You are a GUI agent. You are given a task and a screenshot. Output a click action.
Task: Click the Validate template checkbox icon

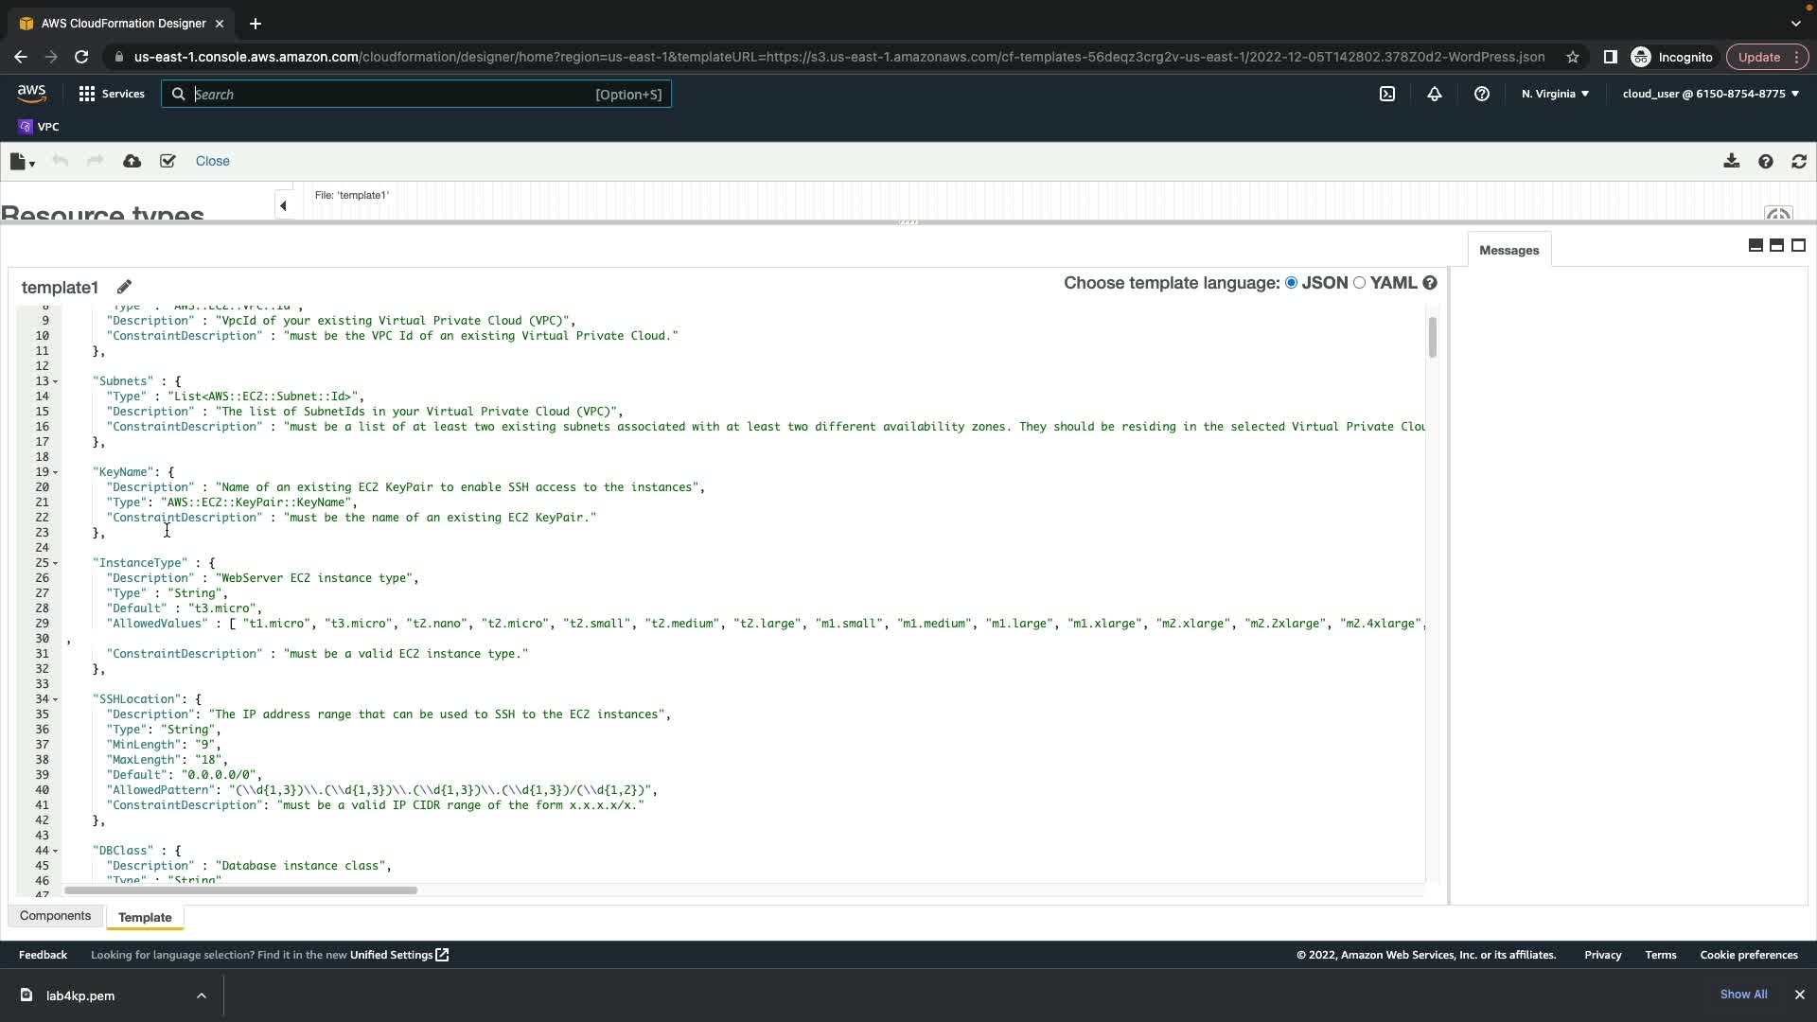pos(168,162)
